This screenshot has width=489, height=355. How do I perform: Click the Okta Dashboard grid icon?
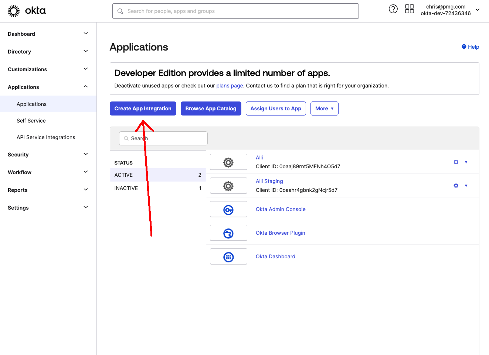click(228, 257)
